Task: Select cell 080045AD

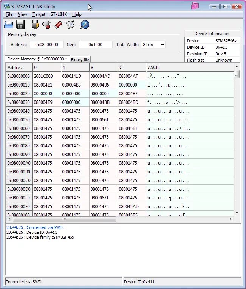Action: click(x=132, y=206)
